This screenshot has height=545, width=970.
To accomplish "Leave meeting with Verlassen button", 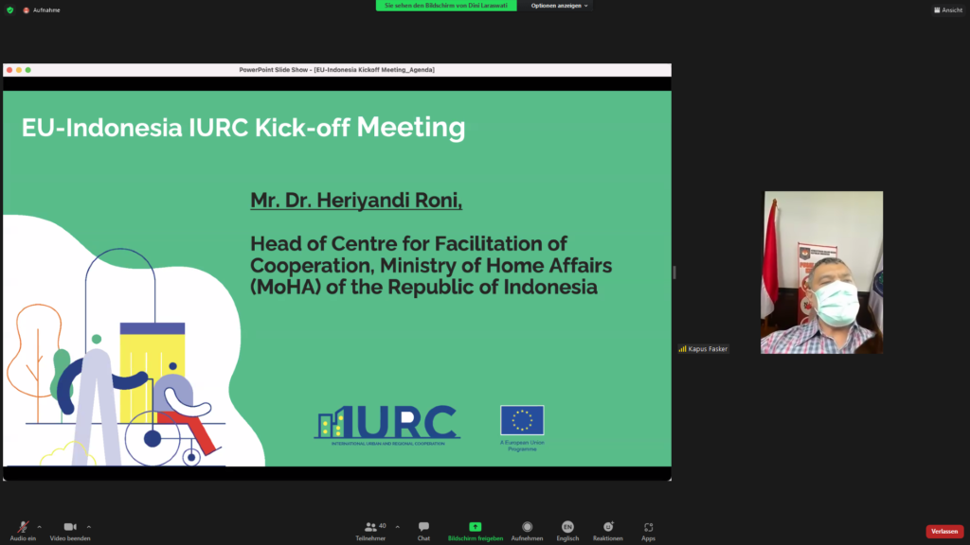I will tap(943, 532).
